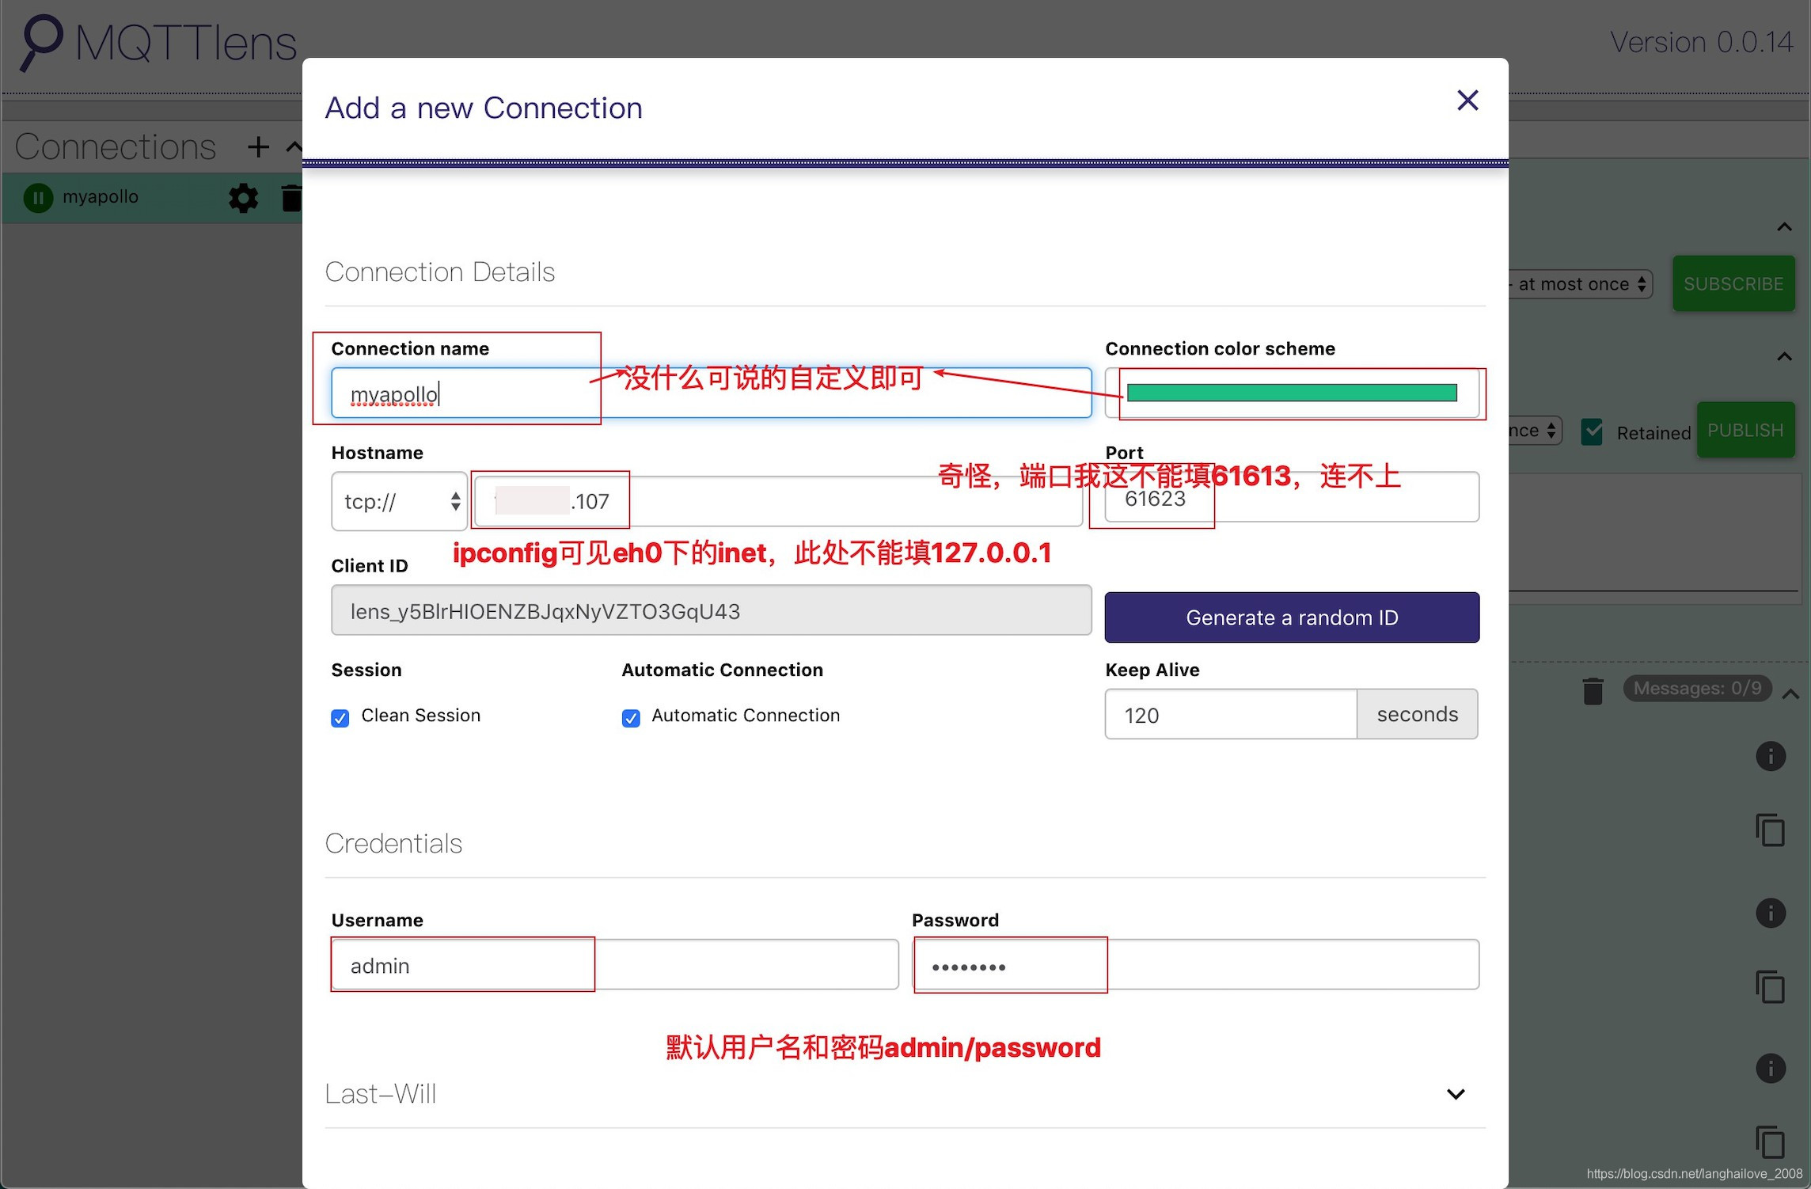The width and height of the screenshot is (1811, 1189).
Task: Click the Version 0.0.14 text
Action: click(1702, 42)
